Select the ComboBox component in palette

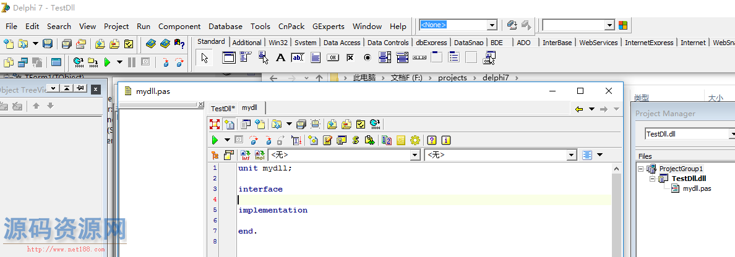[x=402, y=57]
